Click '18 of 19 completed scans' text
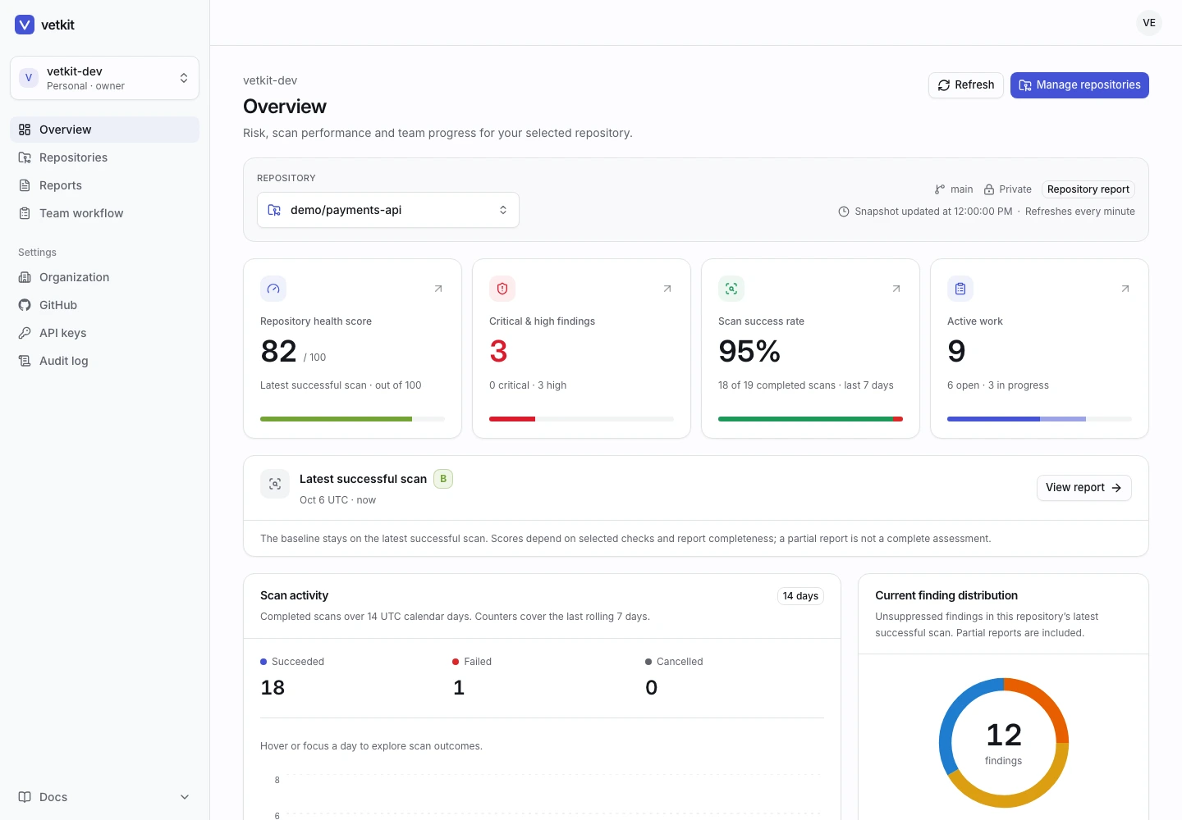 (x=777, y=385)
